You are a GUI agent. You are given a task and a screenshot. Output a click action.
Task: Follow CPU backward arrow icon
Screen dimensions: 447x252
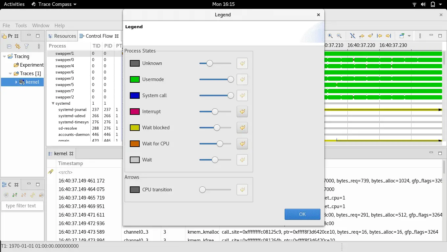tap(362, 36)
